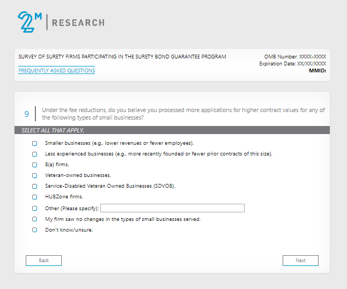Click the 8(a) firms label text
The image size is (347, 289).
coord(57,165)
